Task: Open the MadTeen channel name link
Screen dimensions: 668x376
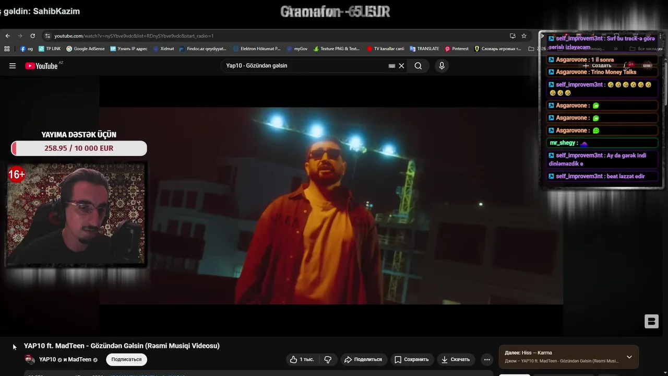Action: (x=79, y=359)
